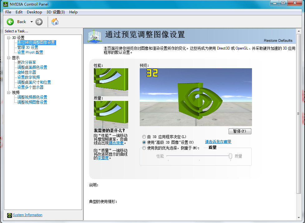The height and width of the screenshot is (223, 305).
Task: Select 设置 PhysX 配置 in task tree
Action: click(x=30, y=52)
